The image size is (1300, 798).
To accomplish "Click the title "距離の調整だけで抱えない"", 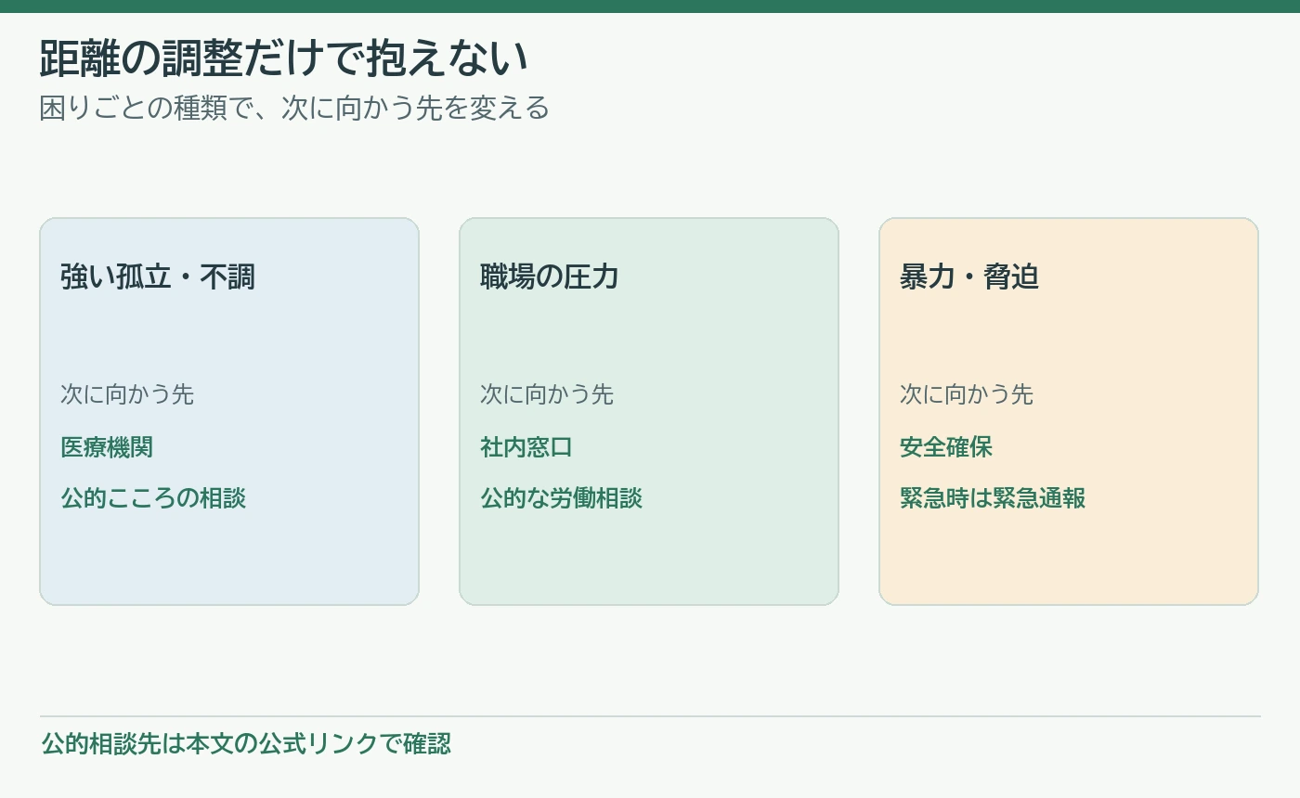I will [x=284, y=58].
